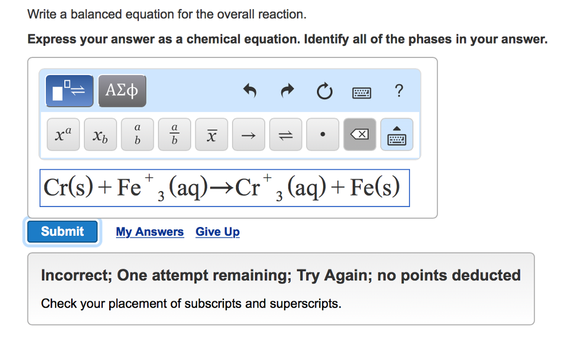
Task: Click inside the equation input field
Action: 224,188
